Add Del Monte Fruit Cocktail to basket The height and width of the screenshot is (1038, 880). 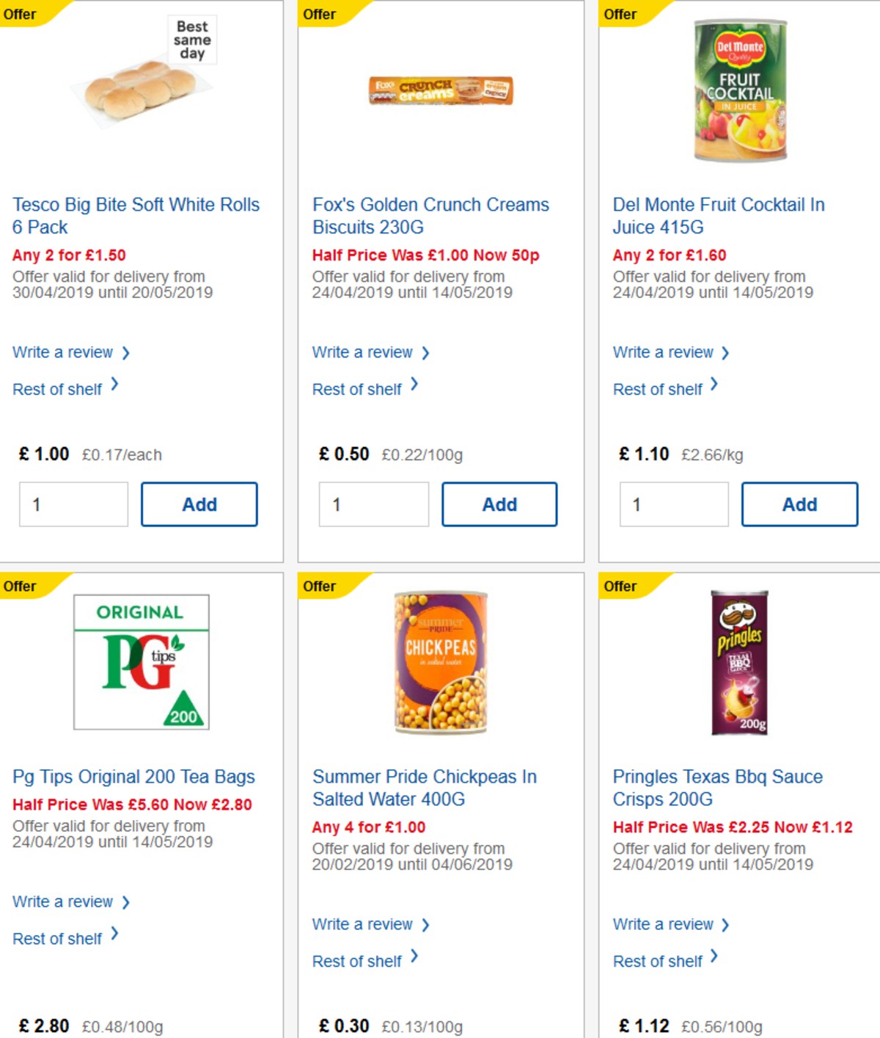tap(800, 504)
